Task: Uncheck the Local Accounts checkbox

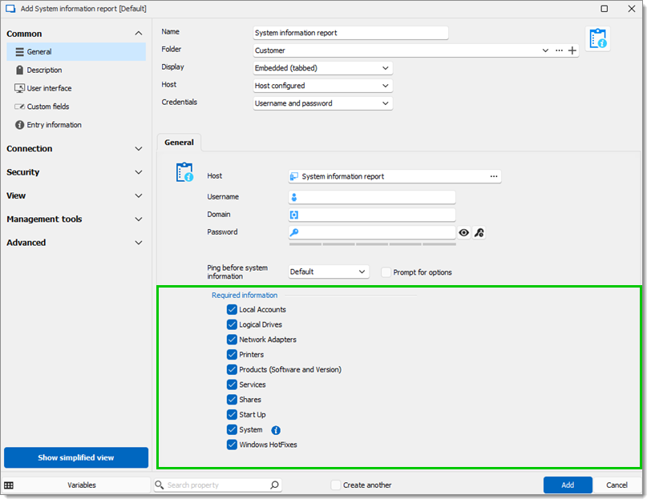Action: (x=232, y=310)
